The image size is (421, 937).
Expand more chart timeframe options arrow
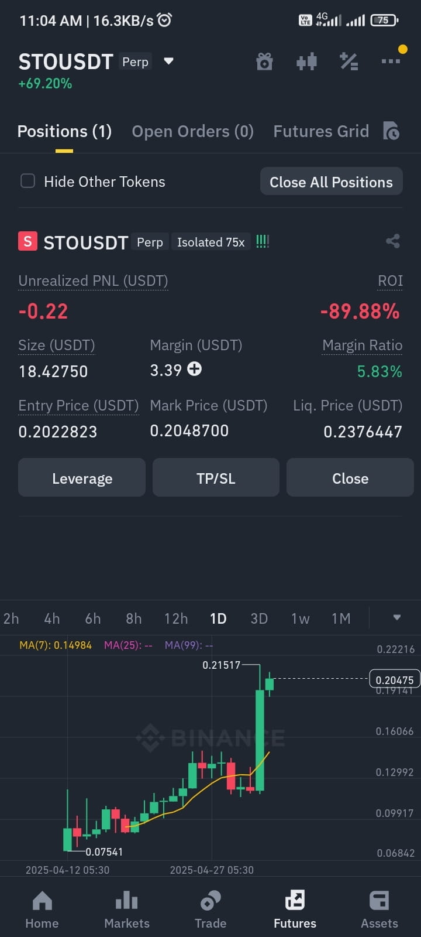tap(397, 618)
